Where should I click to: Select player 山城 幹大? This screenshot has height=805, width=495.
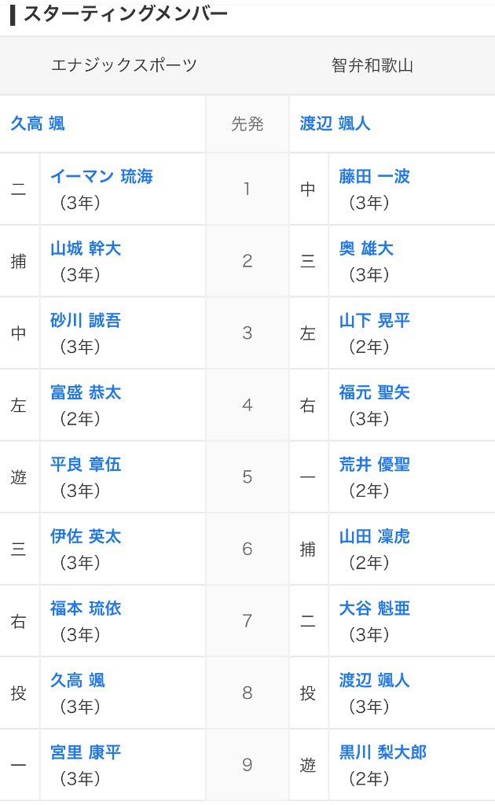pos(86,248)
